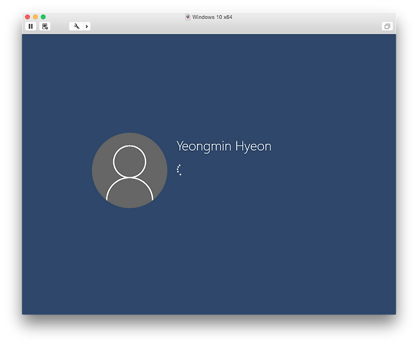
Task: Enter full screen with green button
Action: [x=43, y=17]
